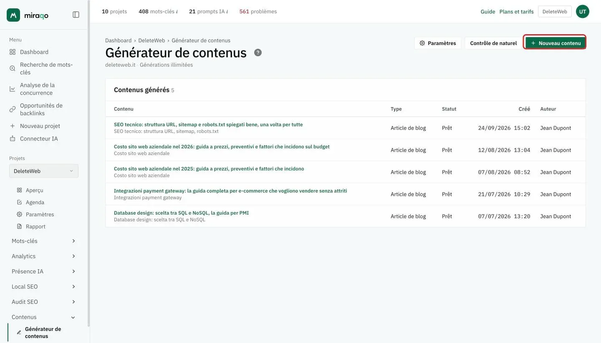The width and height of the screenshot is (601, 343).
Task: Open the Database design article
Action: point(181,213)
